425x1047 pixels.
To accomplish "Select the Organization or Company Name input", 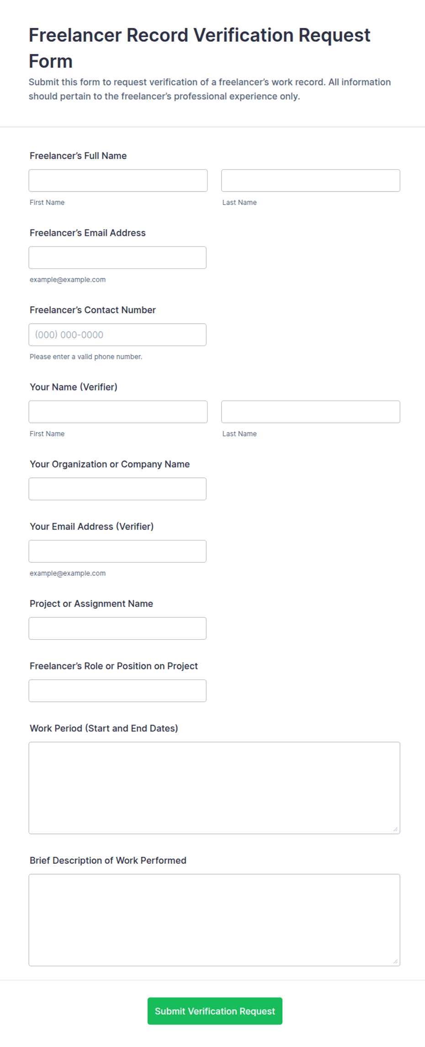I will 117,489.
